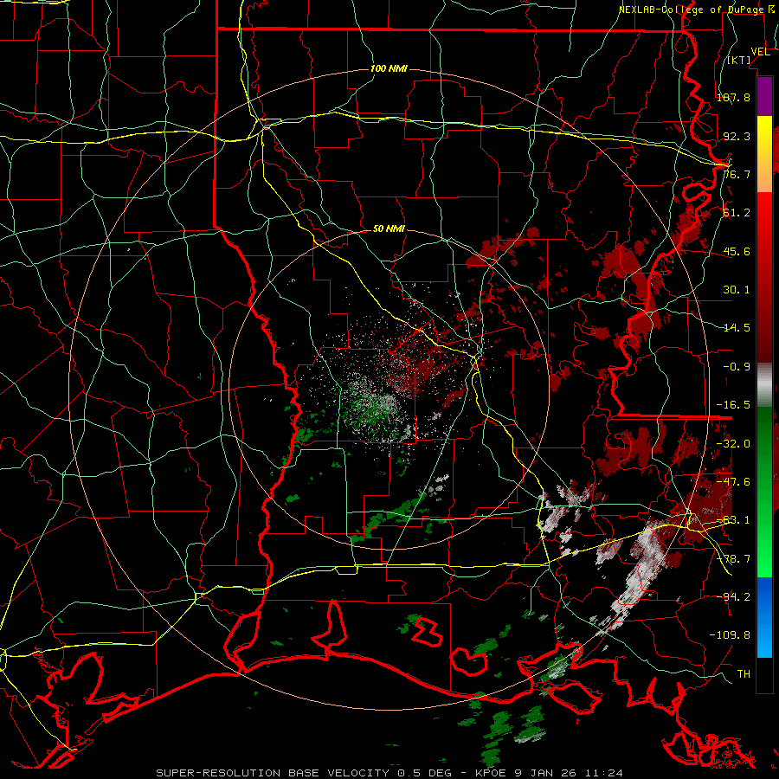Click the -94.2 velocity scale value
The image size is (779, 779).
click(x=733, y=596)
